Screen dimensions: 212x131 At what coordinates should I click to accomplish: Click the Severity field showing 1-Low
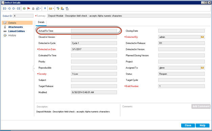pyautogui.click(x=94, y=74)
